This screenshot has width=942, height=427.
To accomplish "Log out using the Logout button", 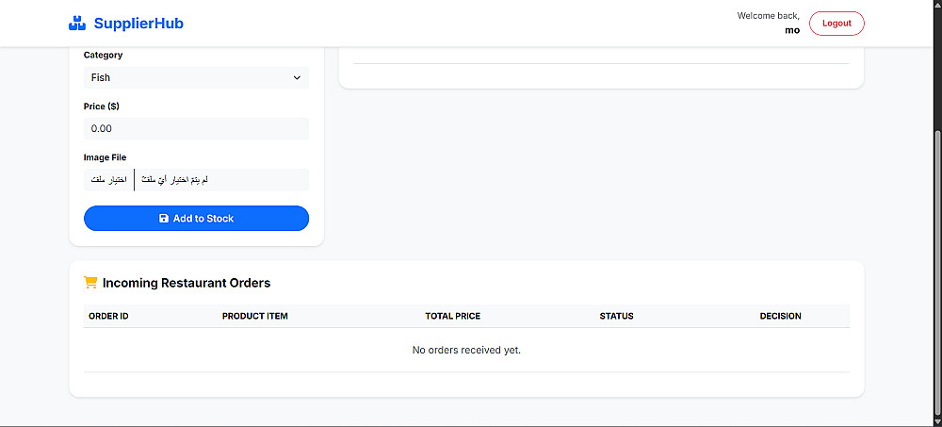I will click(836, 24).
